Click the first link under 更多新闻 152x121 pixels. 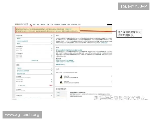click(64, 60)
